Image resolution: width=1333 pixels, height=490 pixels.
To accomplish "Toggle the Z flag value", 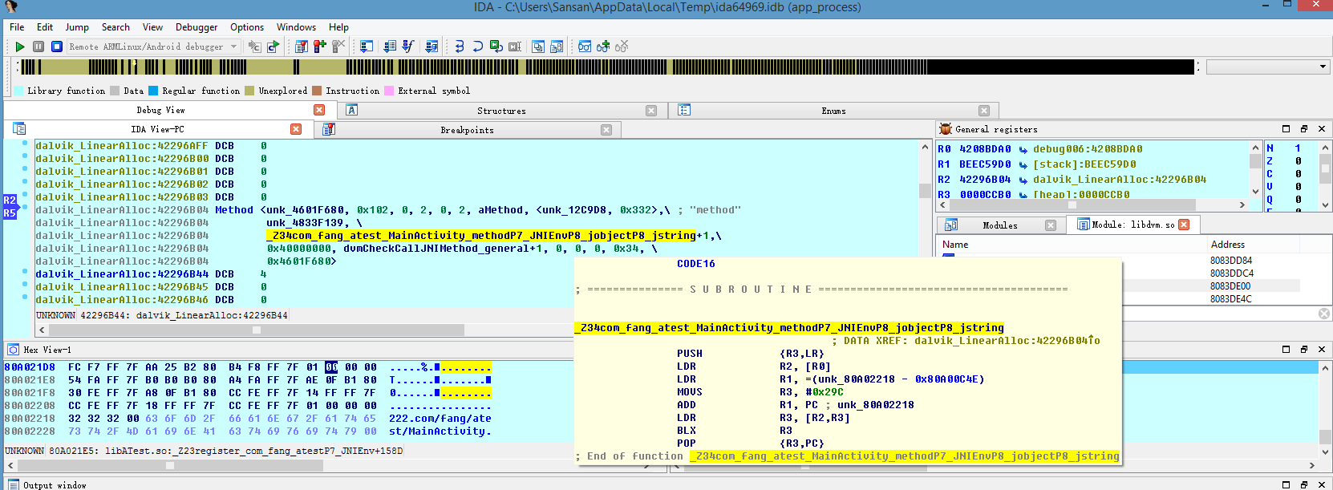I will coord(1298,161).
